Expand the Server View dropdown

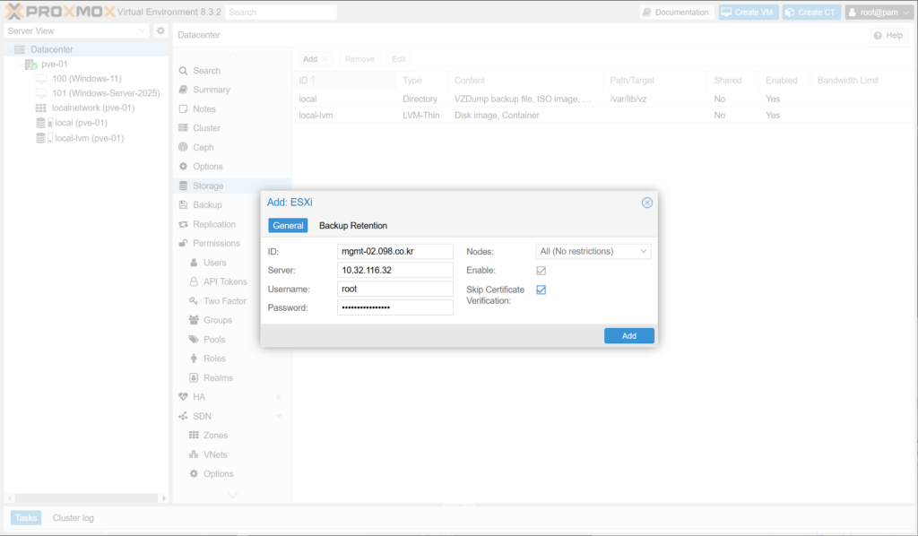tap(76, 31)
